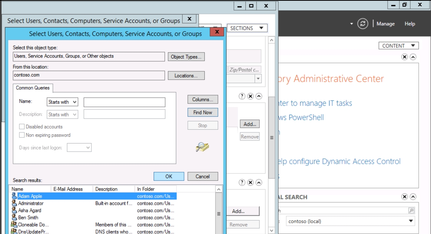The width and height of the screenshot is (431, 234).
Task: Click the refresh icon in Server Manager header
Action: [x=363, y=24]
